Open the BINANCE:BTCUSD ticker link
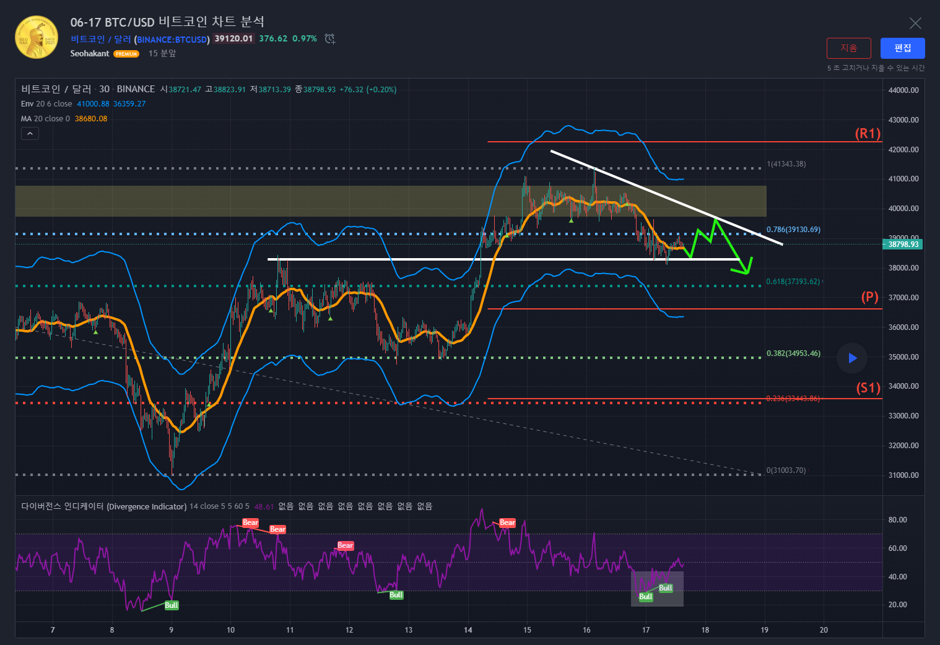 click(172, 40)
